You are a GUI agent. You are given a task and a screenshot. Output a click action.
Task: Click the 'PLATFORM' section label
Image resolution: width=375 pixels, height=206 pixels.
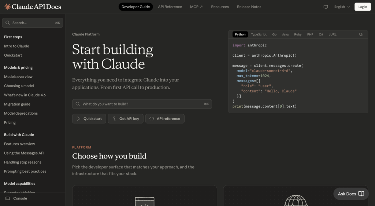[x=82, y=147]
